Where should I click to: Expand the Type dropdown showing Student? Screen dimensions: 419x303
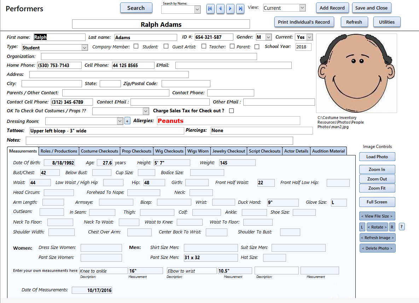click(x=85, y=48)
